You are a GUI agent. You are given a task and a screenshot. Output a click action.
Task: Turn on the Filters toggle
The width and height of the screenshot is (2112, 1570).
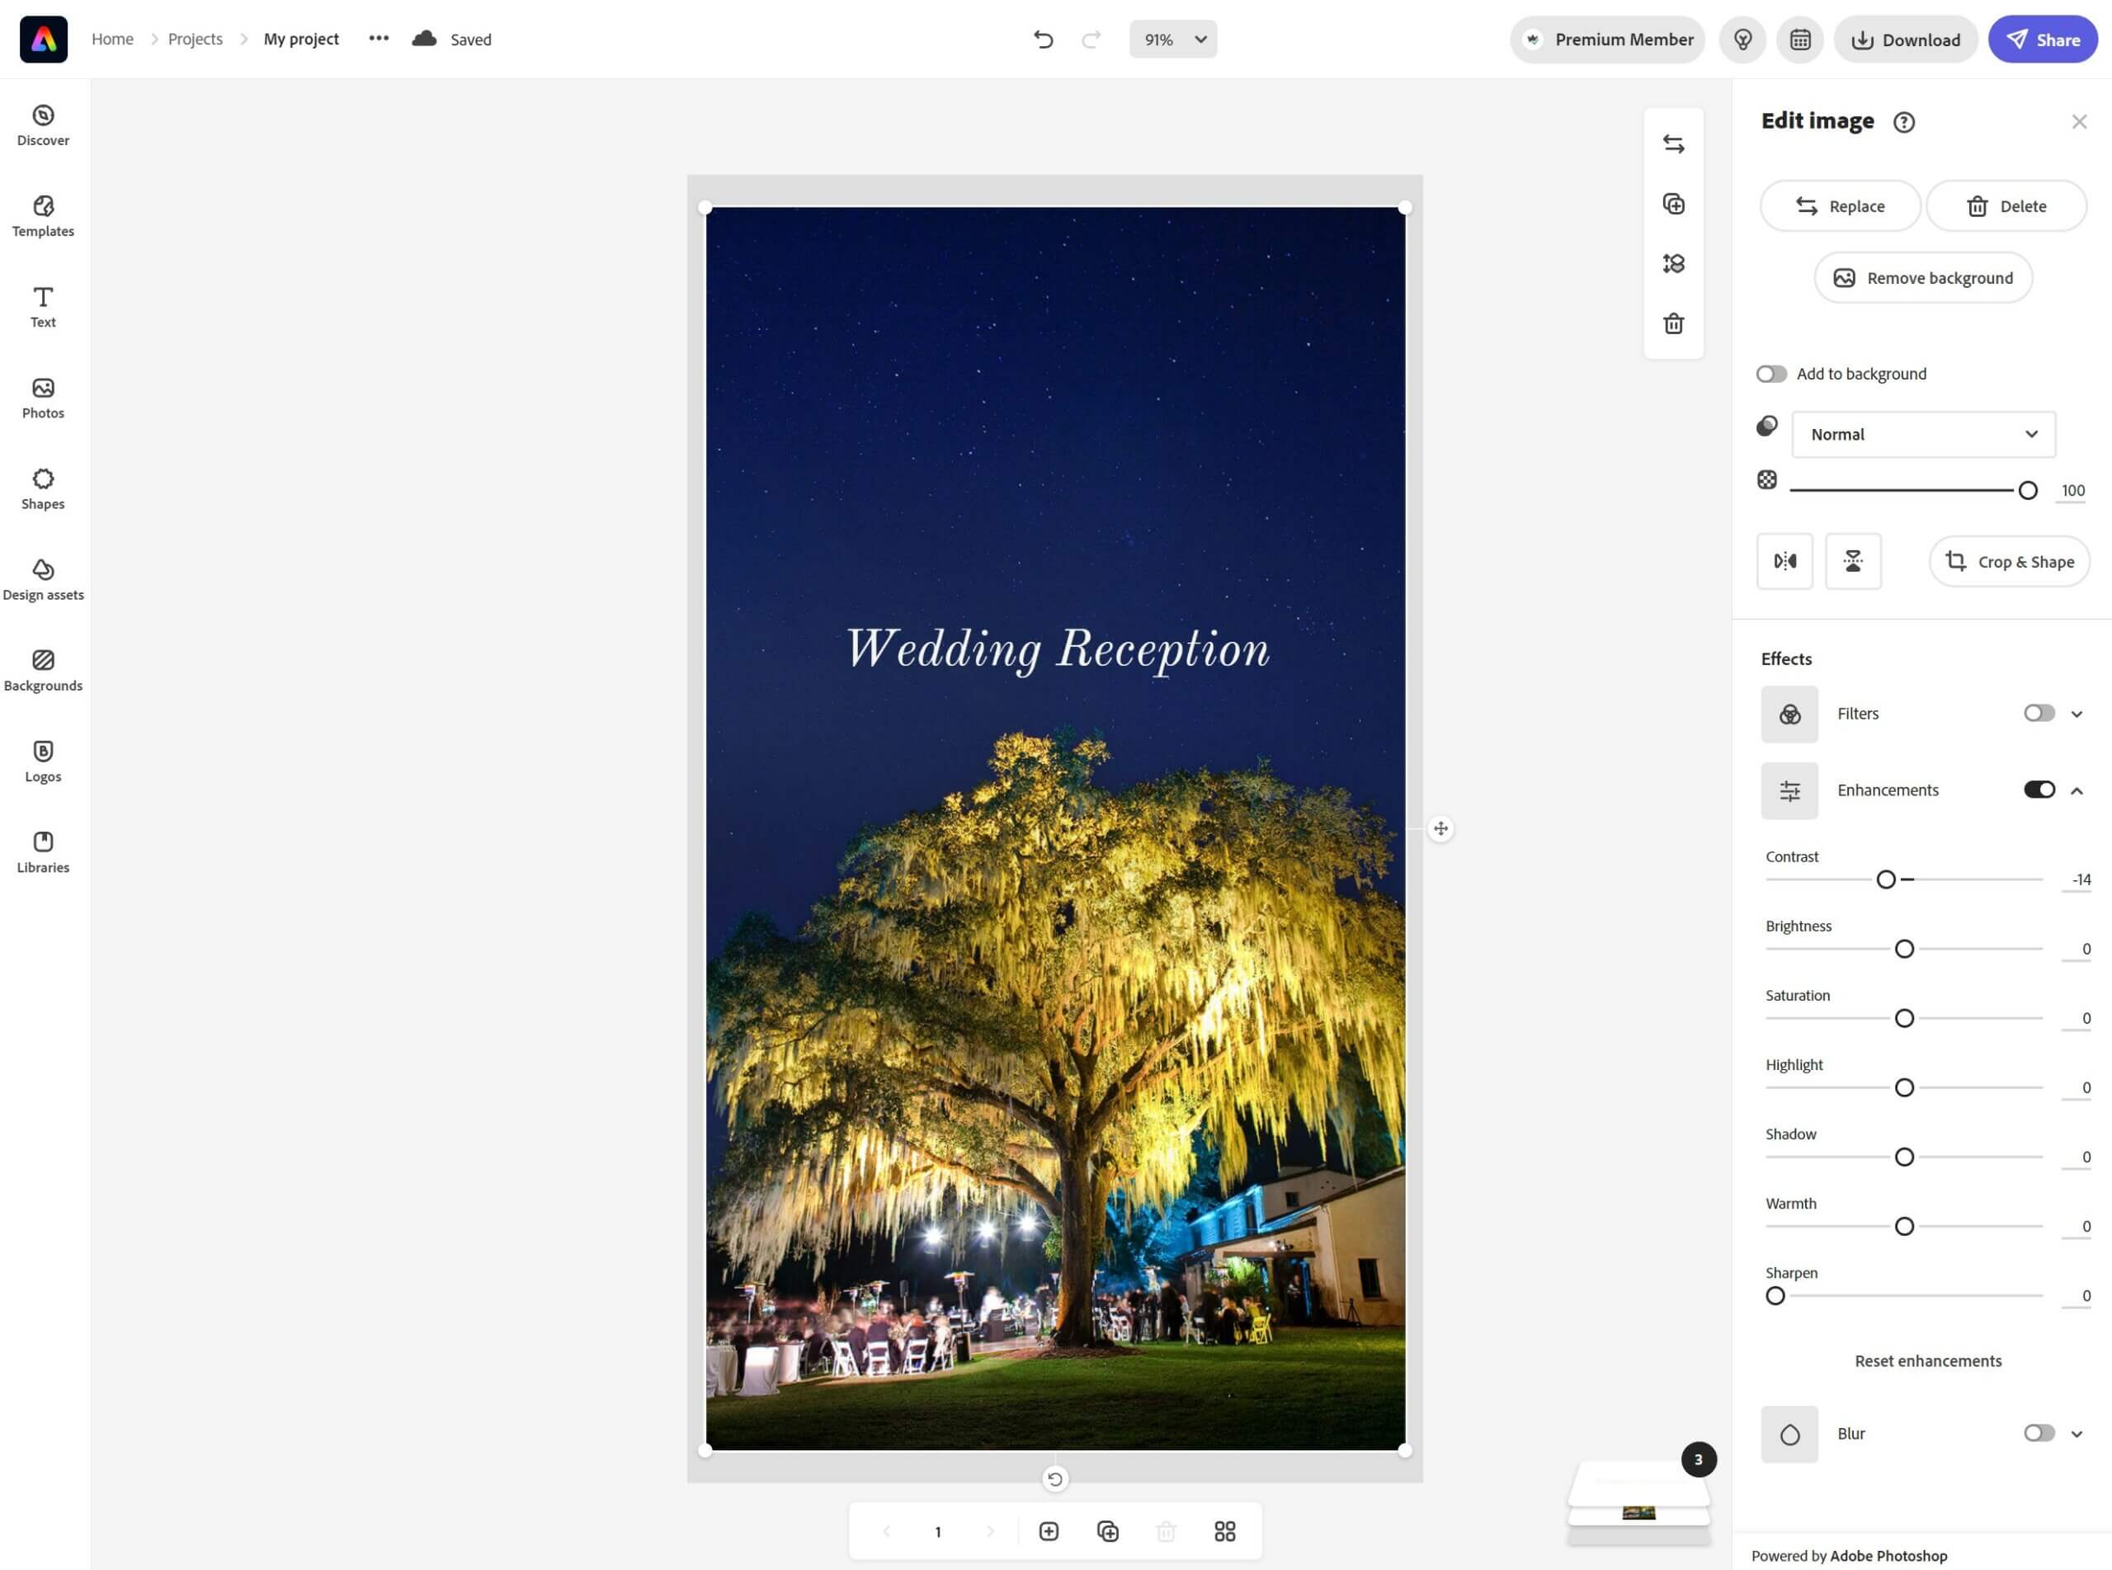(x=2038, y=713)
